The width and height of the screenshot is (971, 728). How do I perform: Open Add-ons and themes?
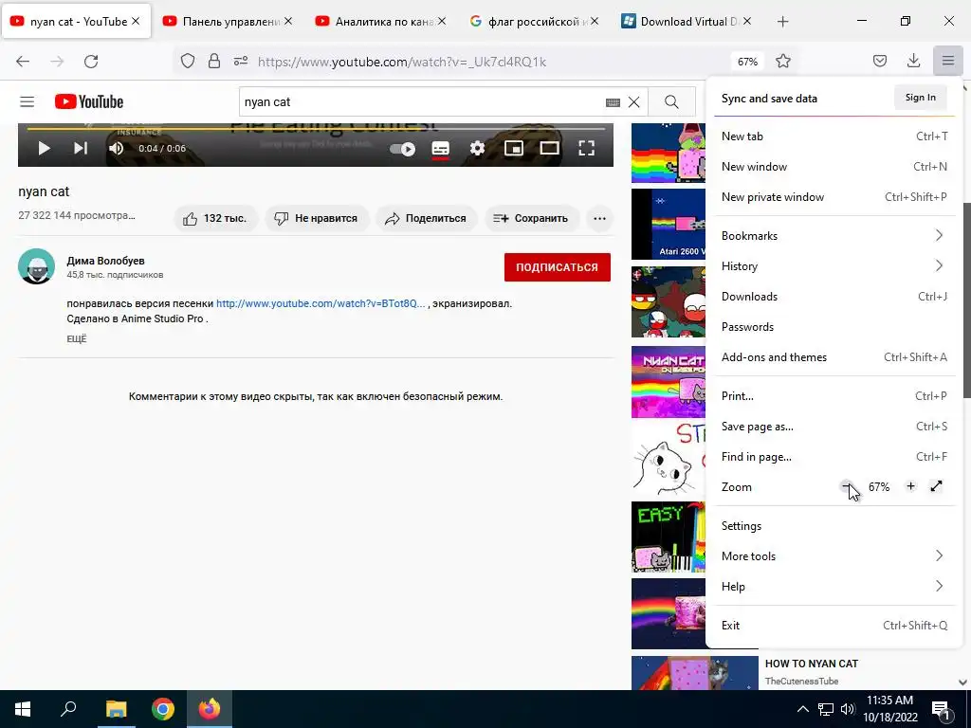coord(834,357)
